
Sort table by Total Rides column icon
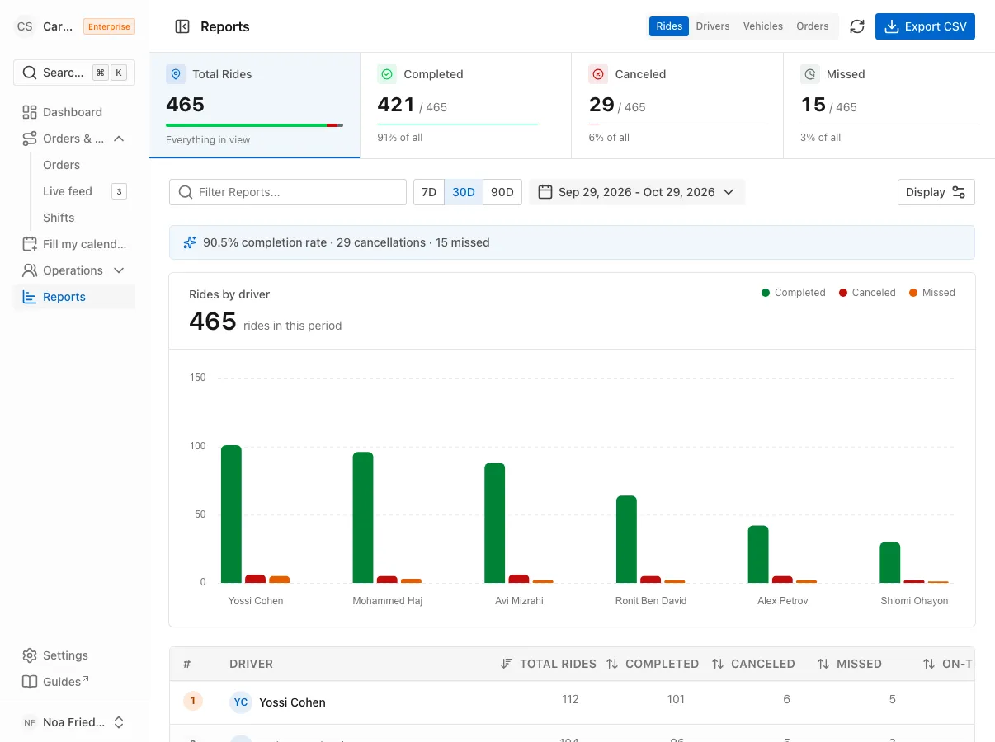[507, 664]
